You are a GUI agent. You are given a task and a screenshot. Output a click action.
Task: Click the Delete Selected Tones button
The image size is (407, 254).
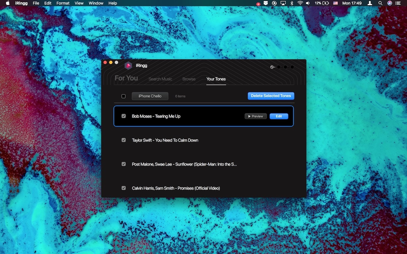click(271, 96)
